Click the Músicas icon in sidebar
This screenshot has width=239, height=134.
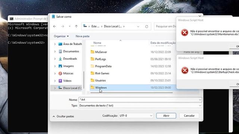(60, 73)
